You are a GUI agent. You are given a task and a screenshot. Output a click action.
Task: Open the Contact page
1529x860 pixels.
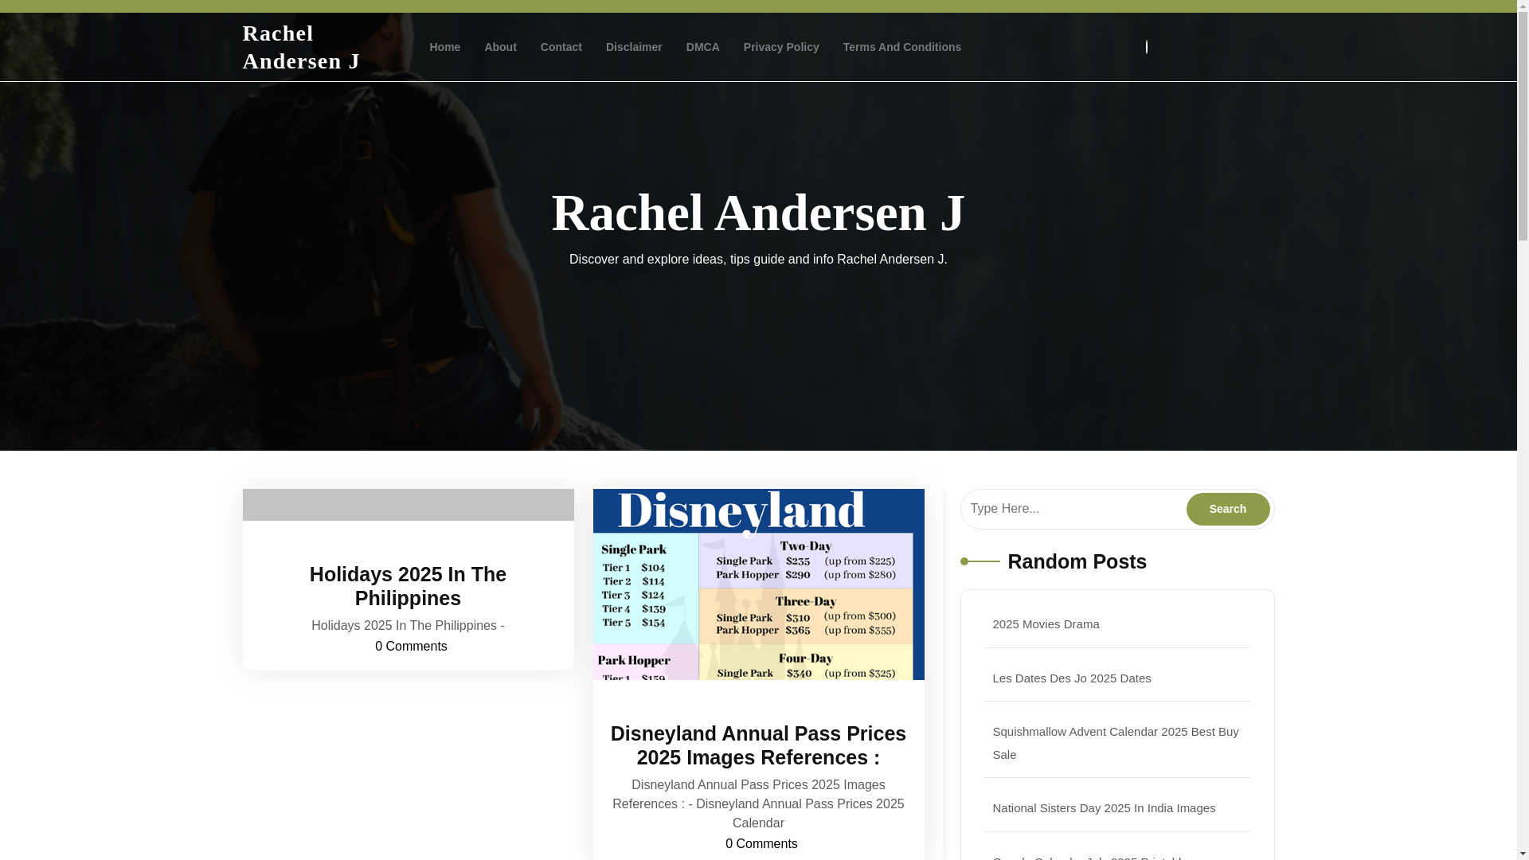coord(561,47)
